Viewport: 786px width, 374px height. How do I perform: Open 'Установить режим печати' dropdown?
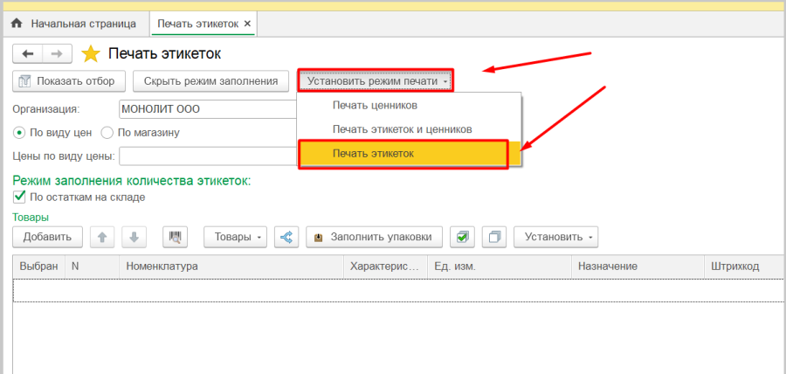[x=376, y=81]
